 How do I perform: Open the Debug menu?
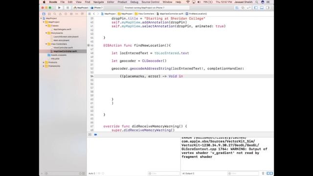pyautogui.click(x=134, y=2)
